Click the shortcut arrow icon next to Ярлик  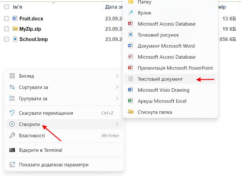(131, 13)
